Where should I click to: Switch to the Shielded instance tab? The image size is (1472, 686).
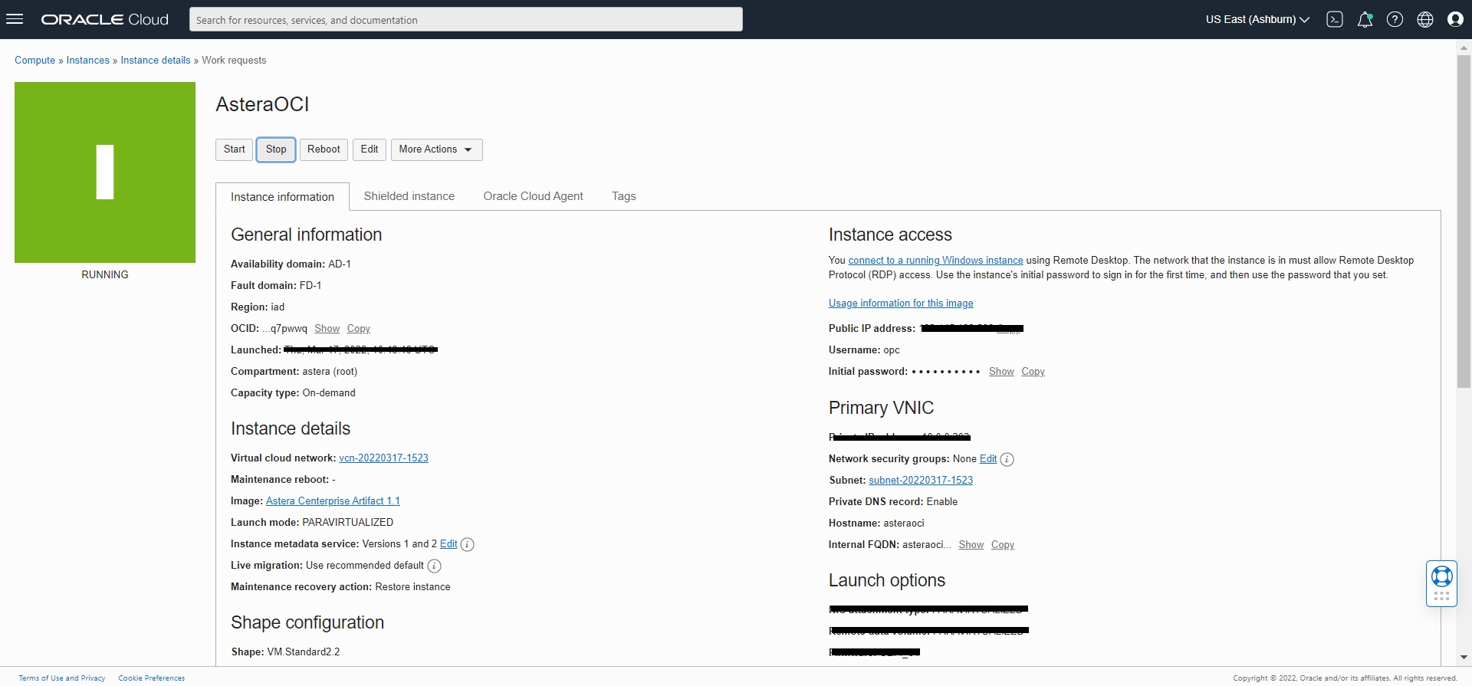click(x=409, y=196)
